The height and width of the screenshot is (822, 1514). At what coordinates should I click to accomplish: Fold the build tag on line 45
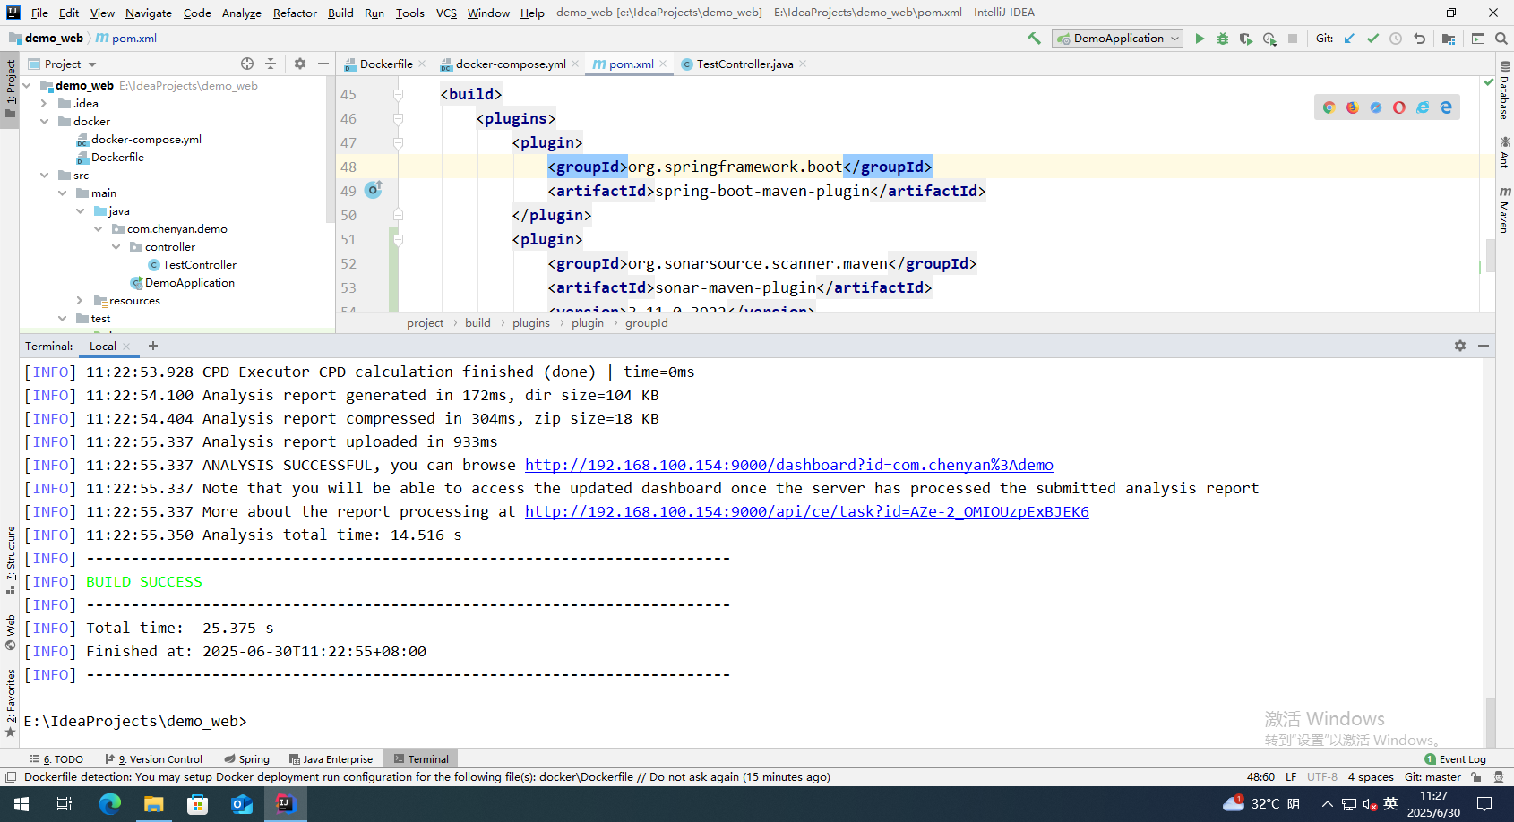click(398, 94)
